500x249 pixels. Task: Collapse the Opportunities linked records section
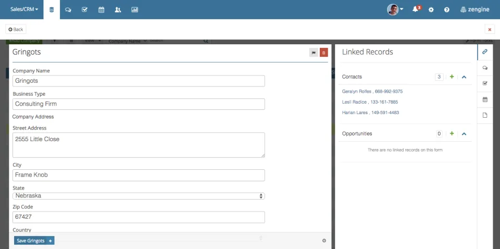(x=464, y=133)
